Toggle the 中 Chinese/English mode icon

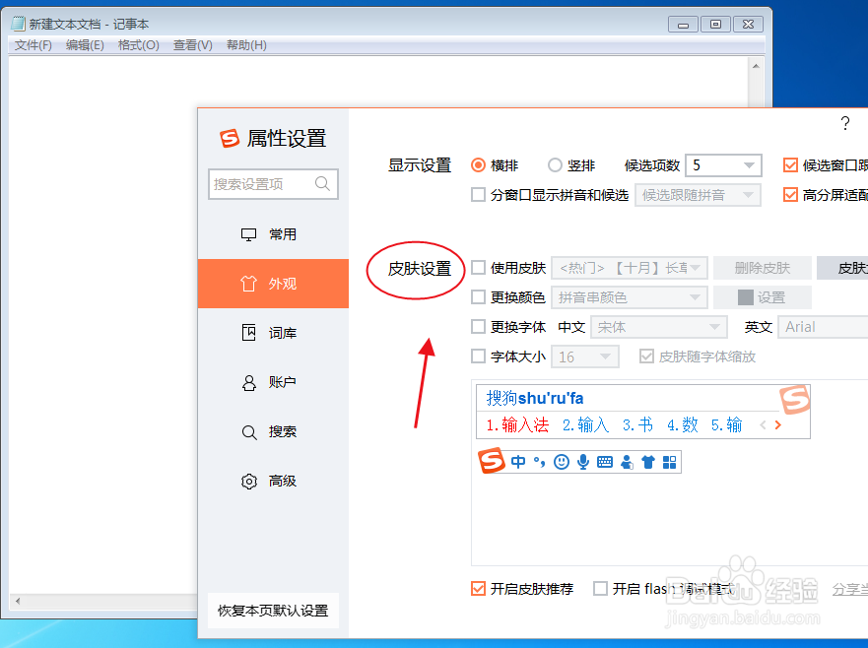(518, 462)
